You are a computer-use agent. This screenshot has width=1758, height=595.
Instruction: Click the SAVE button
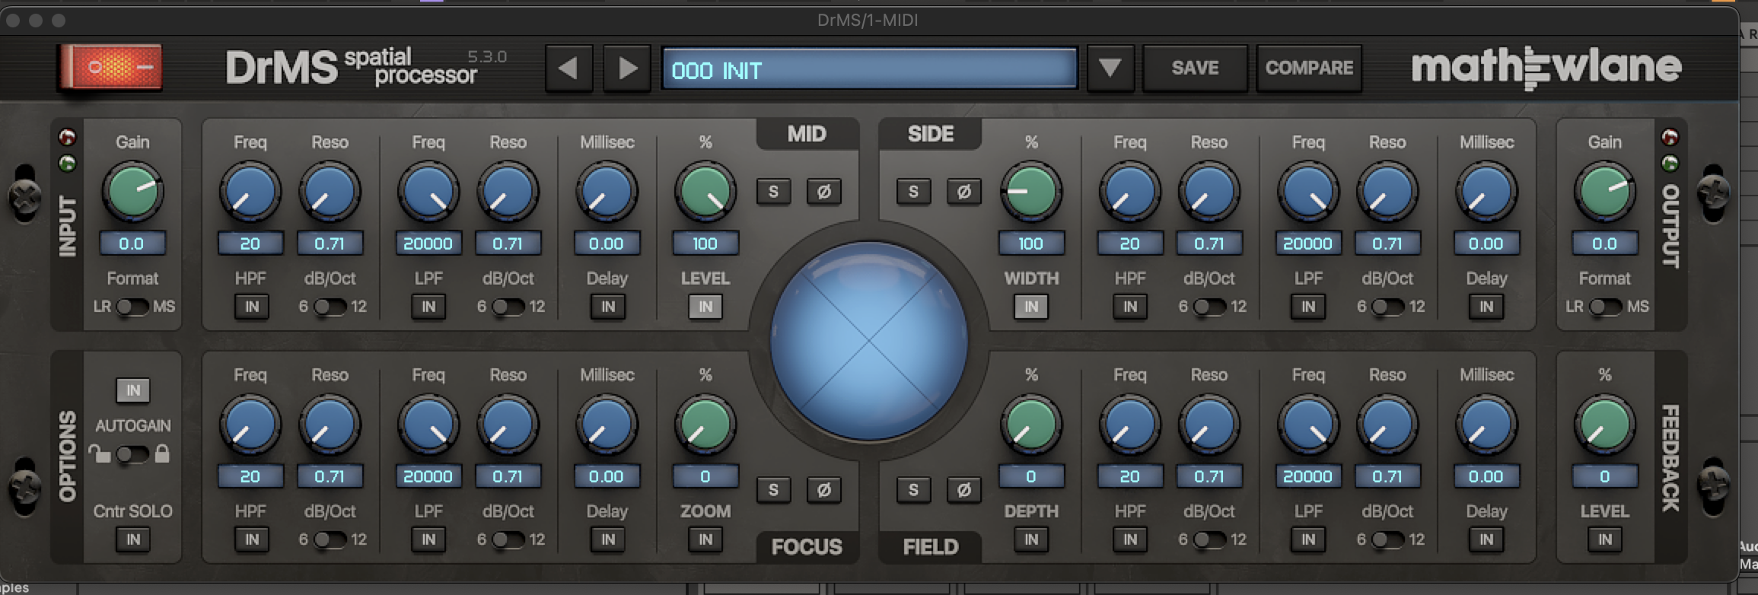(x=1195, y=68)
